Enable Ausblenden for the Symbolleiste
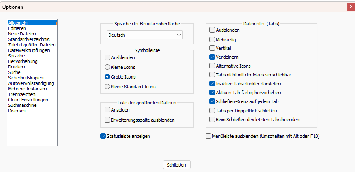This screenshot has height=172, width=355. pos(107,57)
